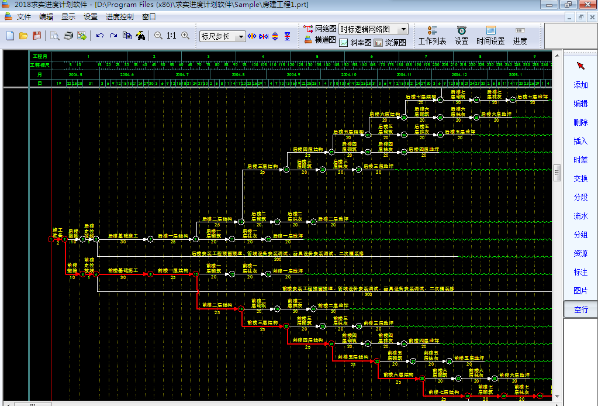Image resolution: width=598 pixels, height=406 pixels.
Task: Open the 窗口 menu
Action: coord(148,17)
